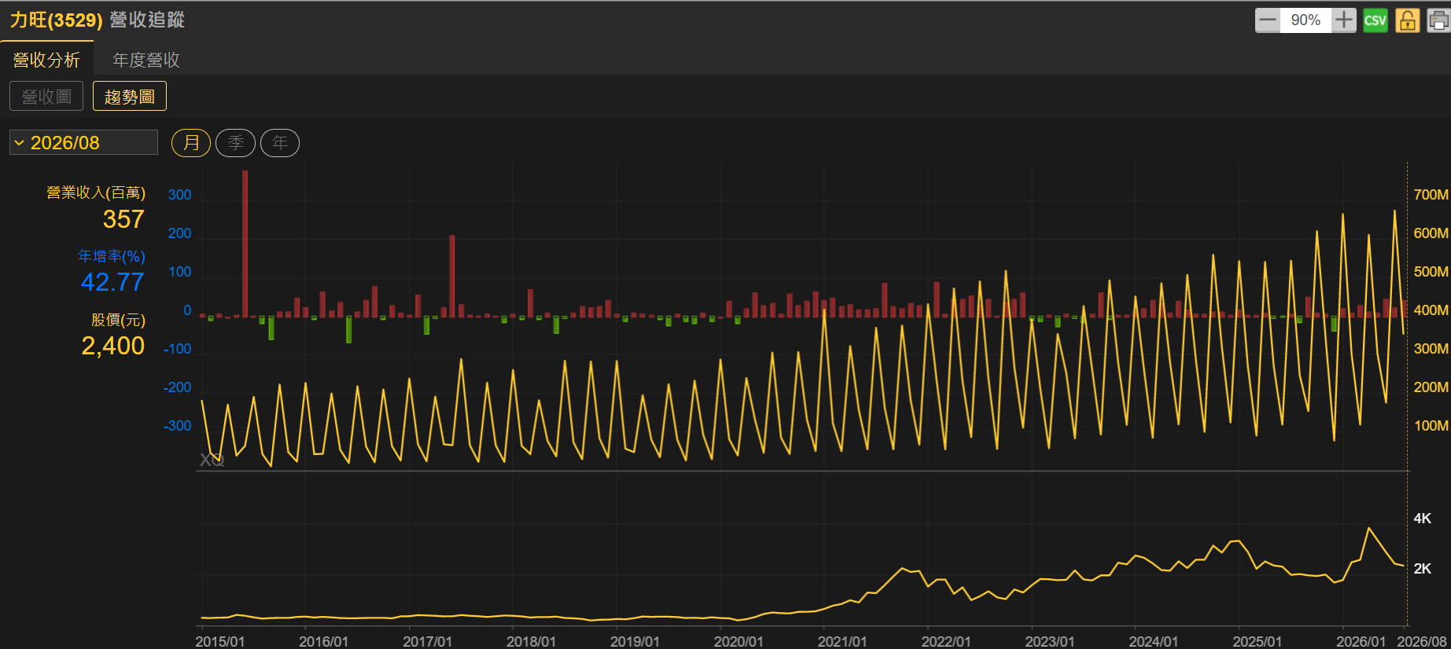1451x649 pixels.
Task: Select the 月 monthly period toggle
Action: (x=191, y=143)
